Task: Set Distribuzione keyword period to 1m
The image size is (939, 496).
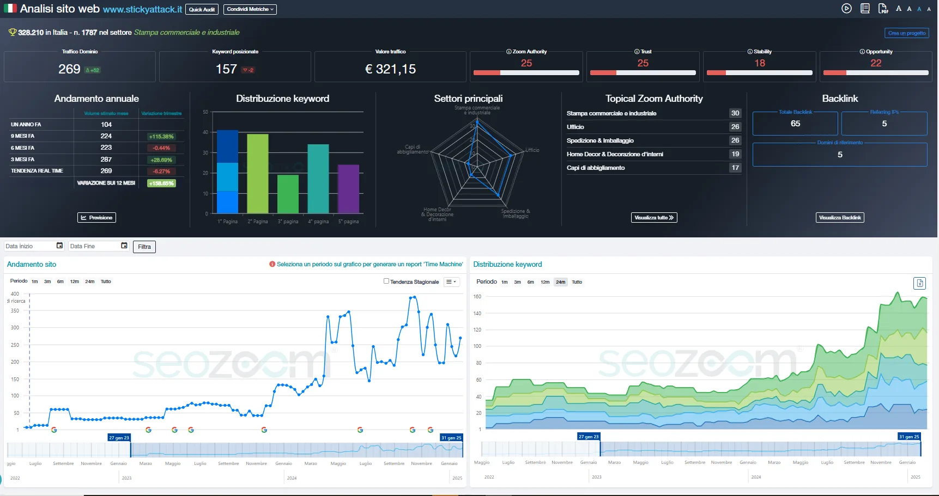Action: (505, 282)
